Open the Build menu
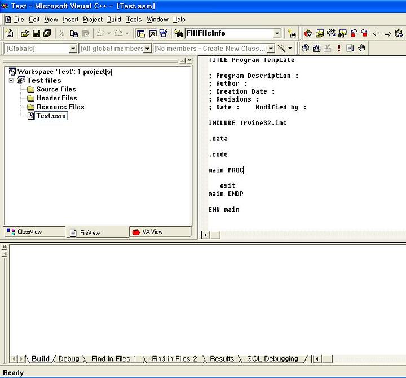This screenshot has height=378, width=406. tap(114, 19)
